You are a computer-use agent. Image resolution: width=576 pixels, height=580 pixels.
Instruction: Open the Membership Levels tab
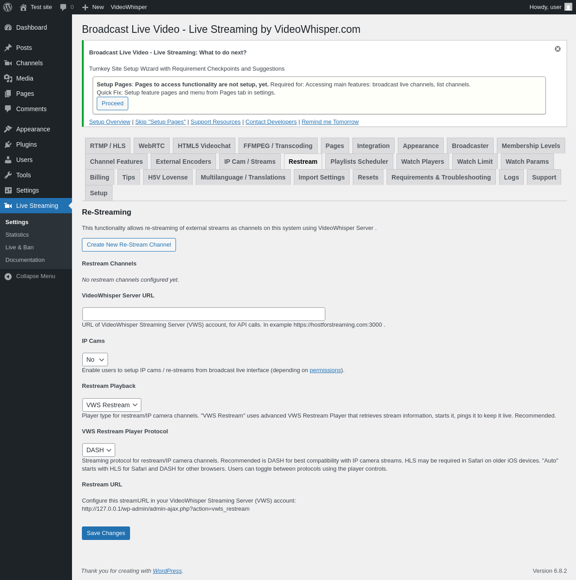click(531, 146)
